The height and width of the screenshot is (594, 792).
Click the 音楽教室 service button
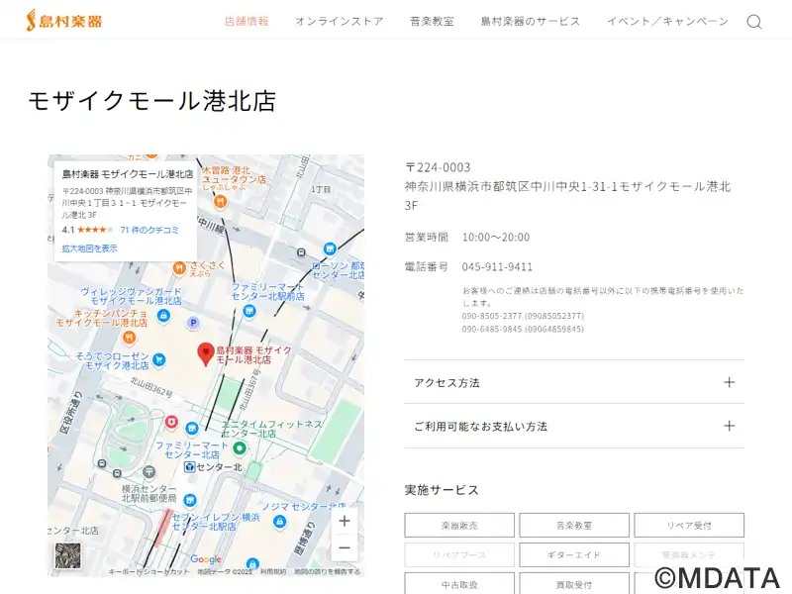coord(574,526)
